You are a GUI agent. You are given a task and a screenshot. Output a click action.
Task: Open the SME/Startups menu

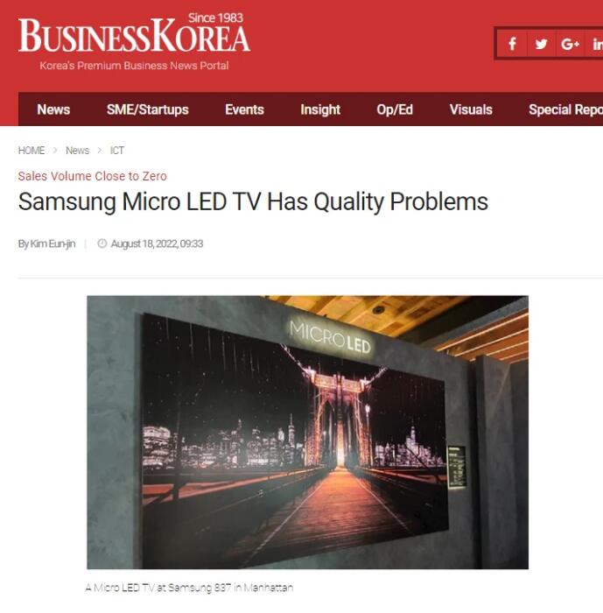click(x=147, y=109)
